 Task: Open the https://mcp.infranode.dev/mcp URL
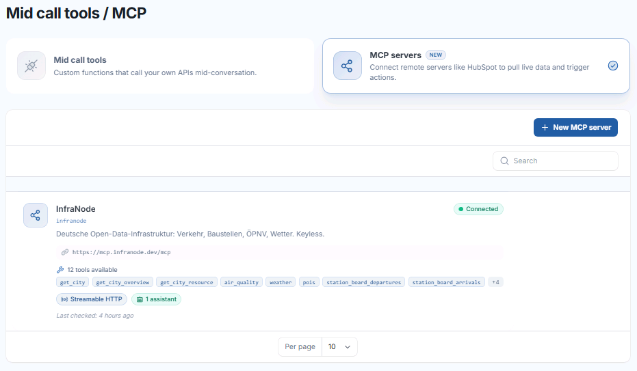tap(122, 252)
